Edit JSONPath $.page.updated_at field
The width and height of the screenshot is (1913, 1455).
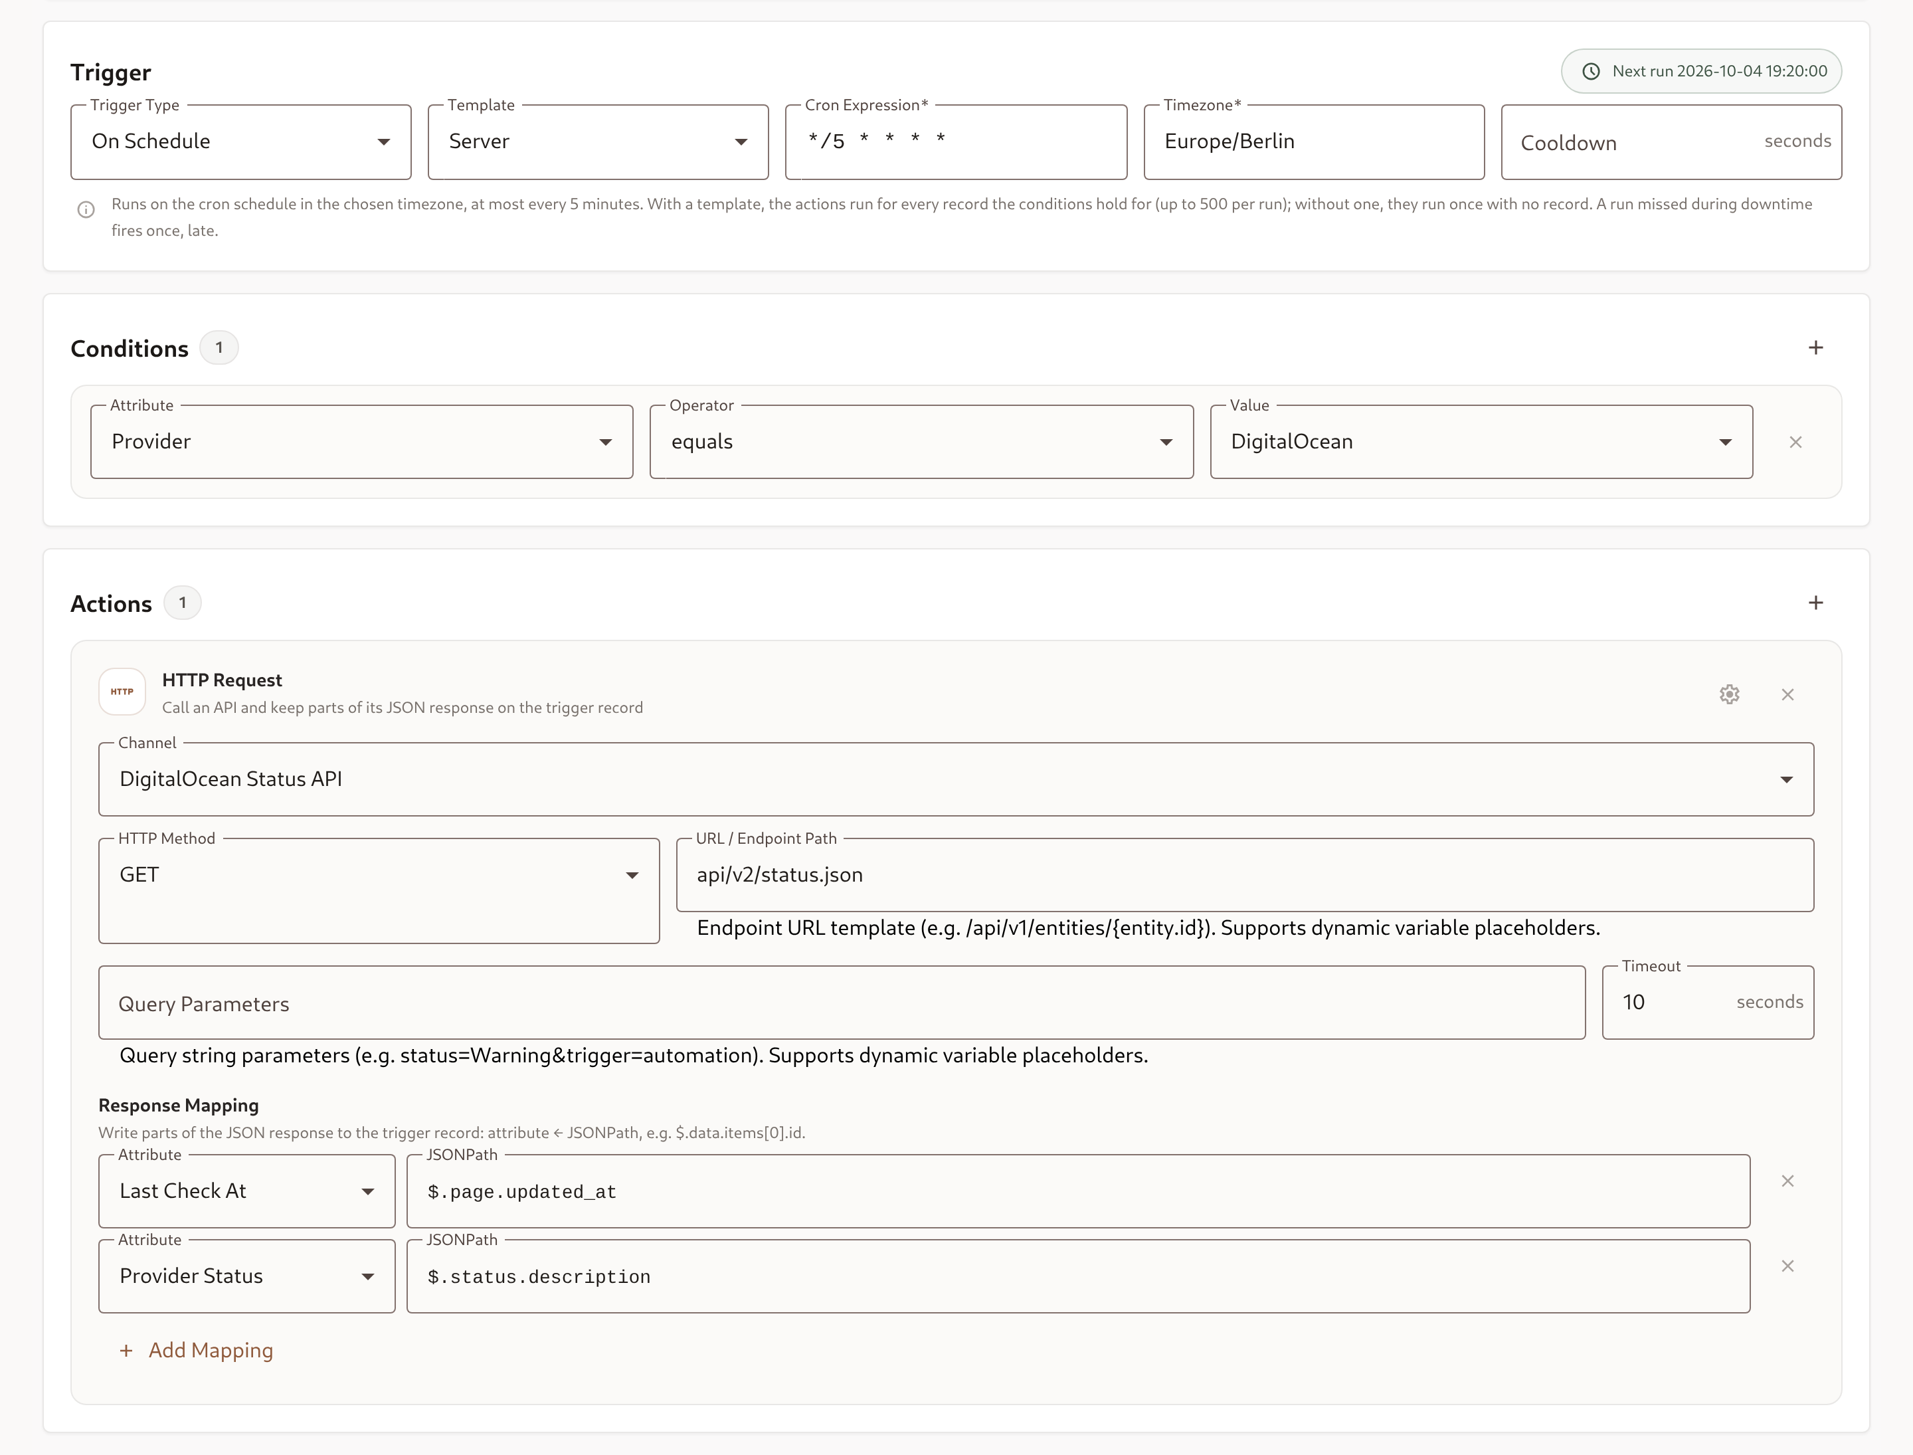click(x=1078, y=1191)
